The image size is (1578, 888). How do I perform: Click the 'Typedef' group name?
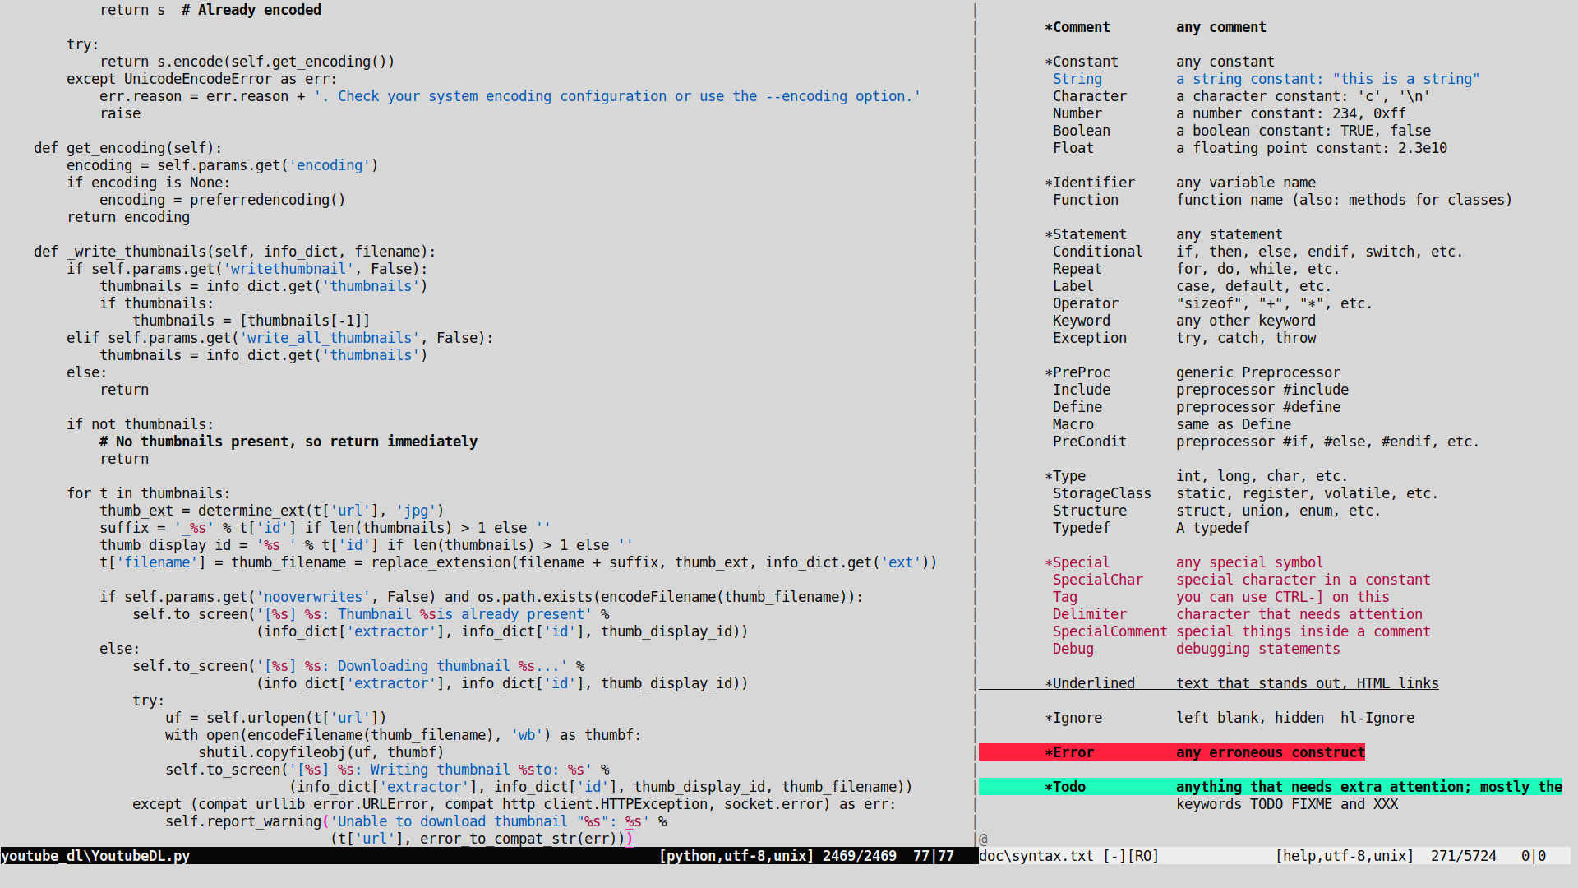click(1082, 528)
